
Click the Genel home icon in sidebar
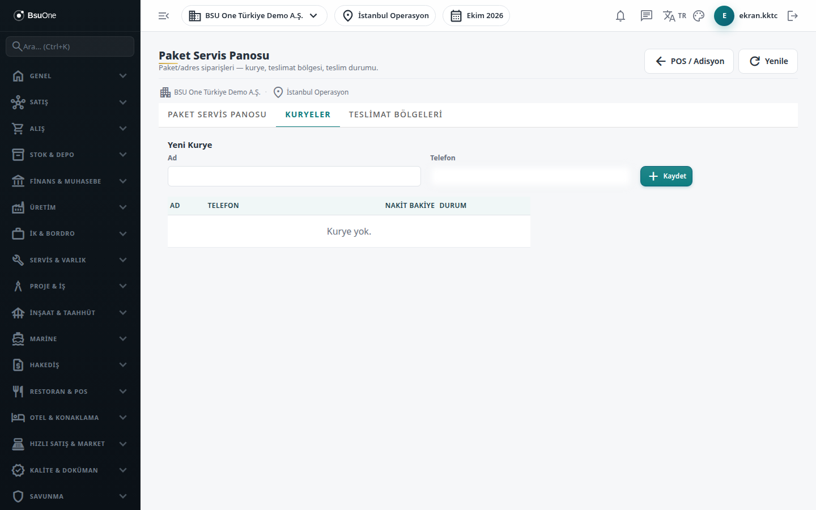click(x=18, y=76)
